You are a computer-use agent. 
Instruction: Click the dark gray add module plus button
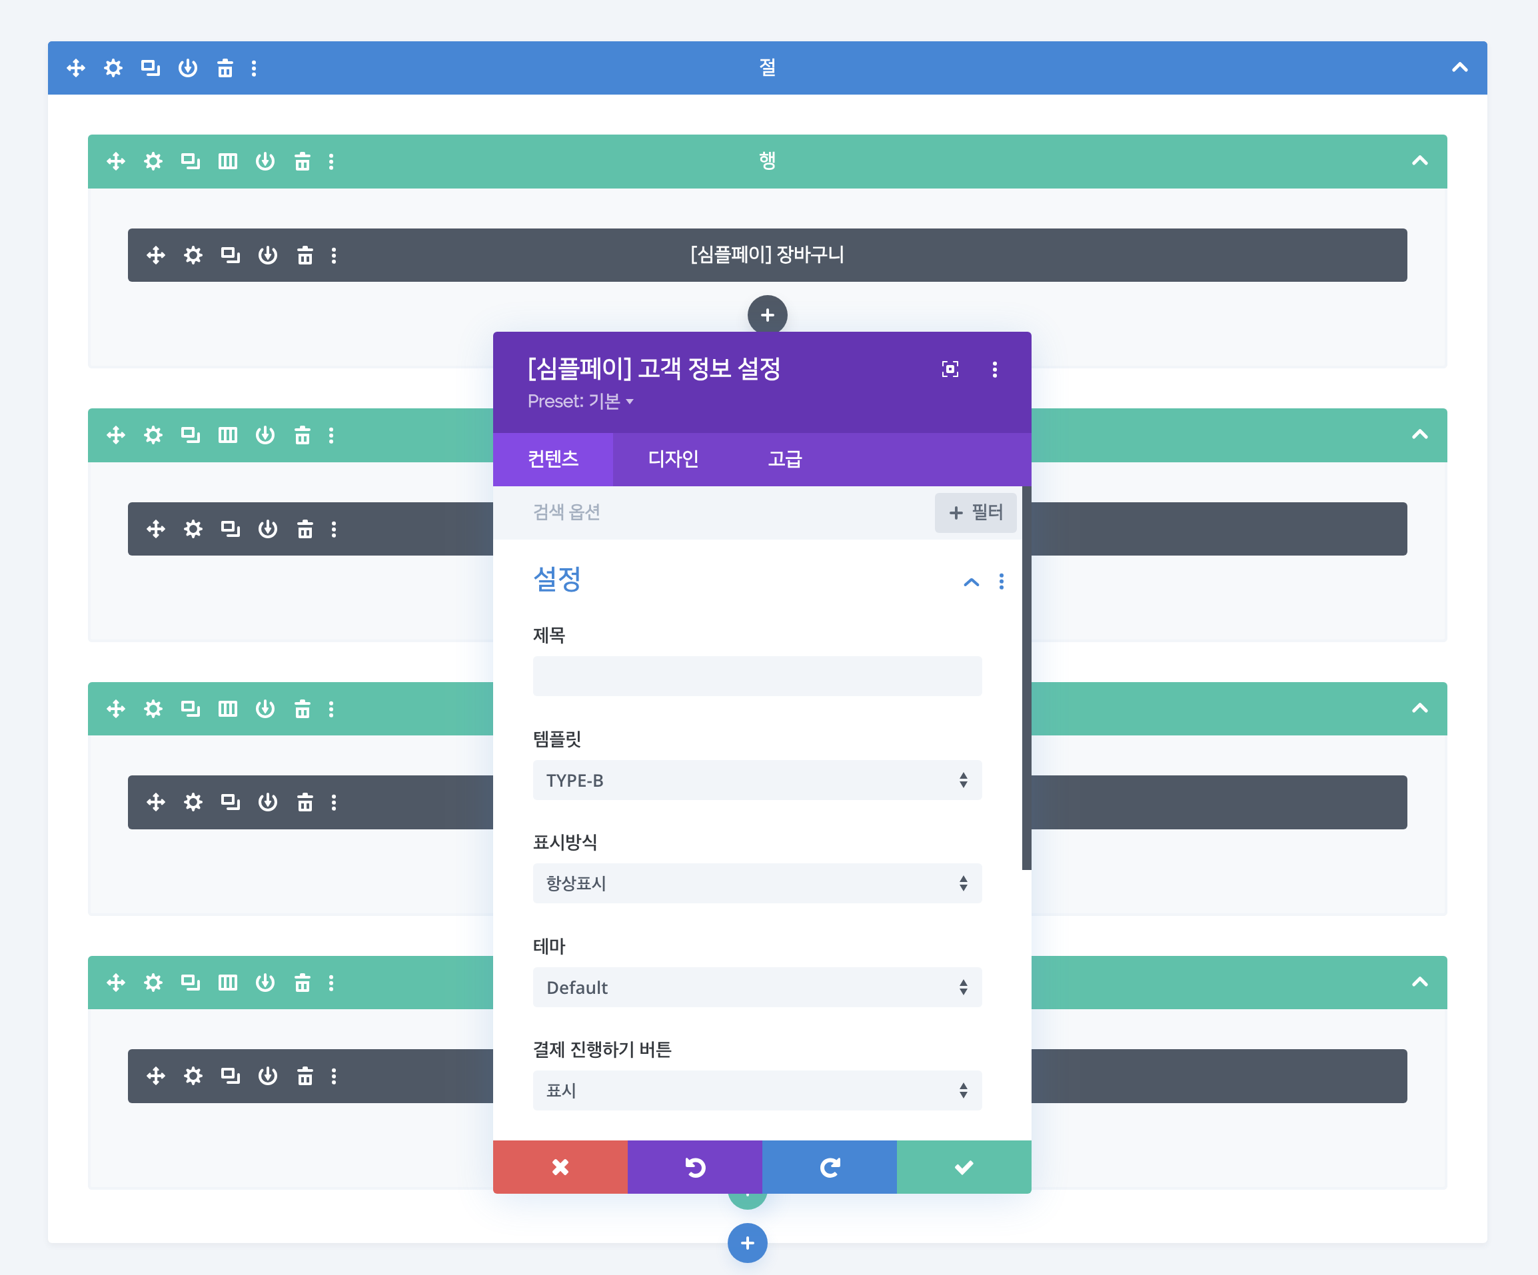767,314
